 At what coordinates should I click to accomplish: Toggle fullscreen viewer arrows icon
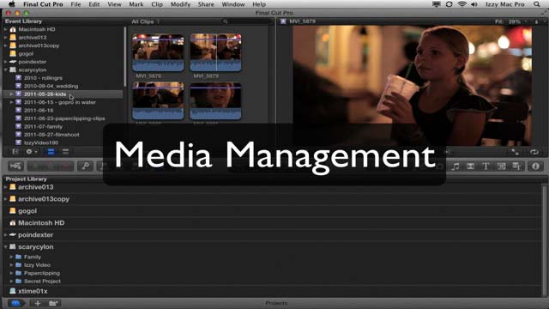click(515, 152)
